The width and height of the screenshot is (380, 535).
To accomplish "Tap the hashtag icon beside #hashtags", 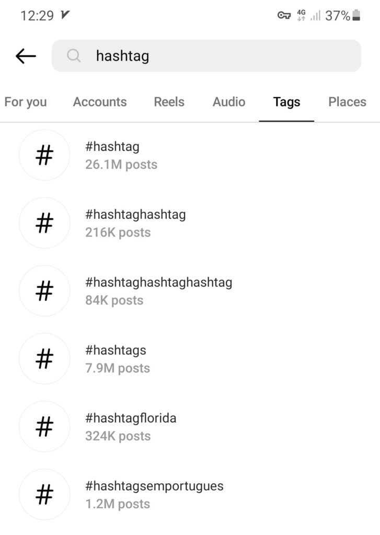I will (x=44, y=358).
